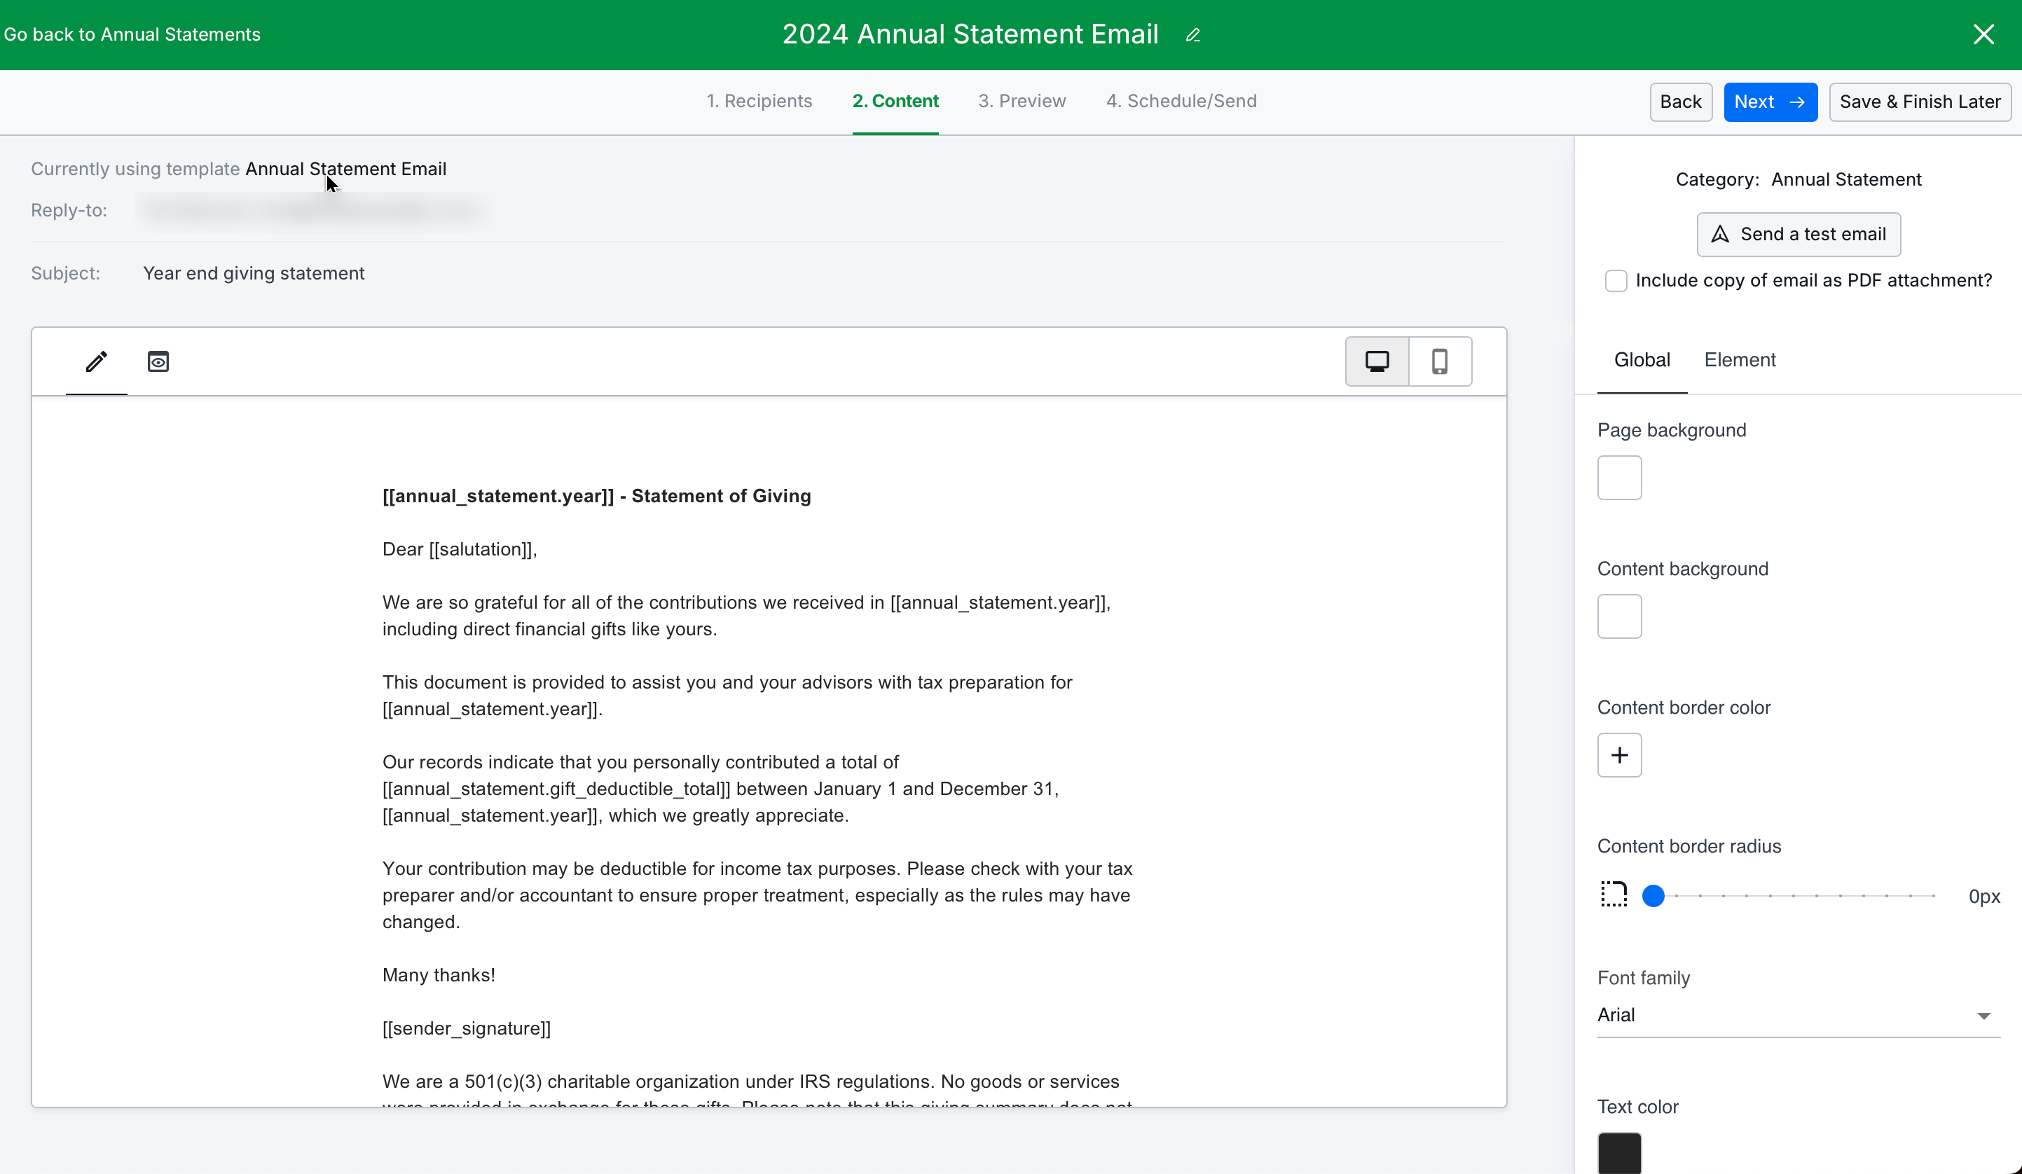The width and height of the screenshot is (2022, 1174).
Task: Open the eye preview mode icon
Action: click(x=158, y=361)
